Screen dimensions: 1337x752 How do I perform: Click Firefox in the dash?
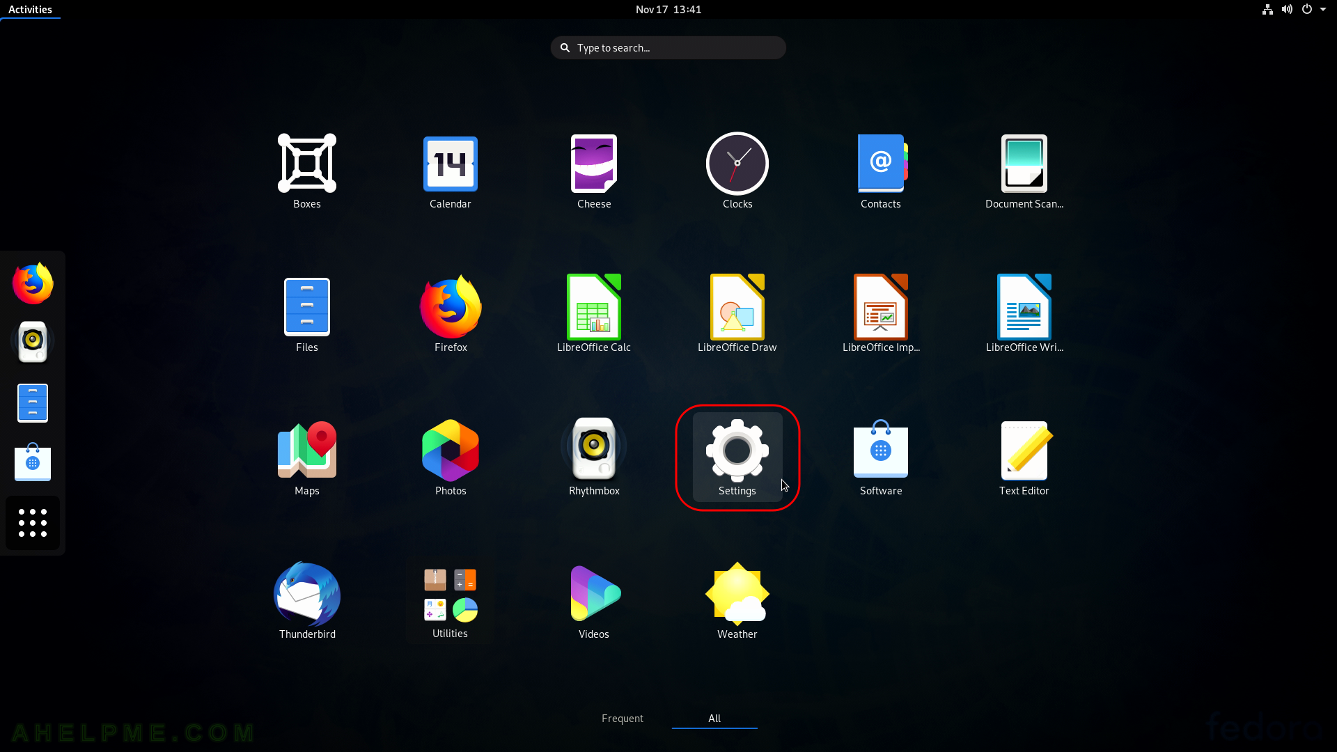coord(33,283)
